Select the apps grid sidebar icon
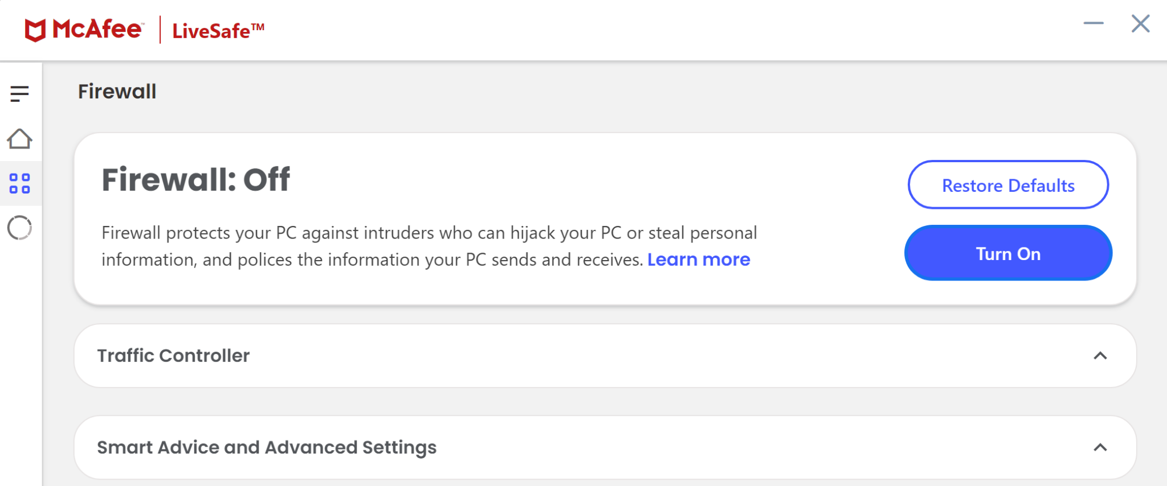The height and width of the screenshot is (486, 1167). 19,183
